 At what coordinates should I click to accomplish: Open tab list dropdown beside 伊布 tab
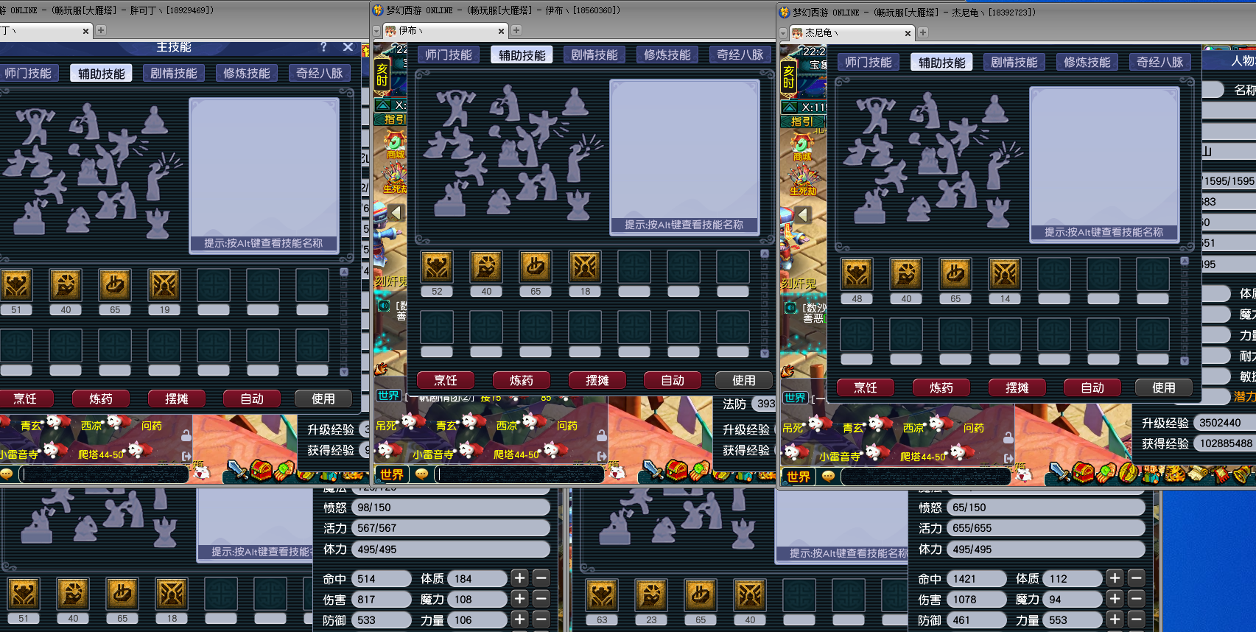click(376, 31)
